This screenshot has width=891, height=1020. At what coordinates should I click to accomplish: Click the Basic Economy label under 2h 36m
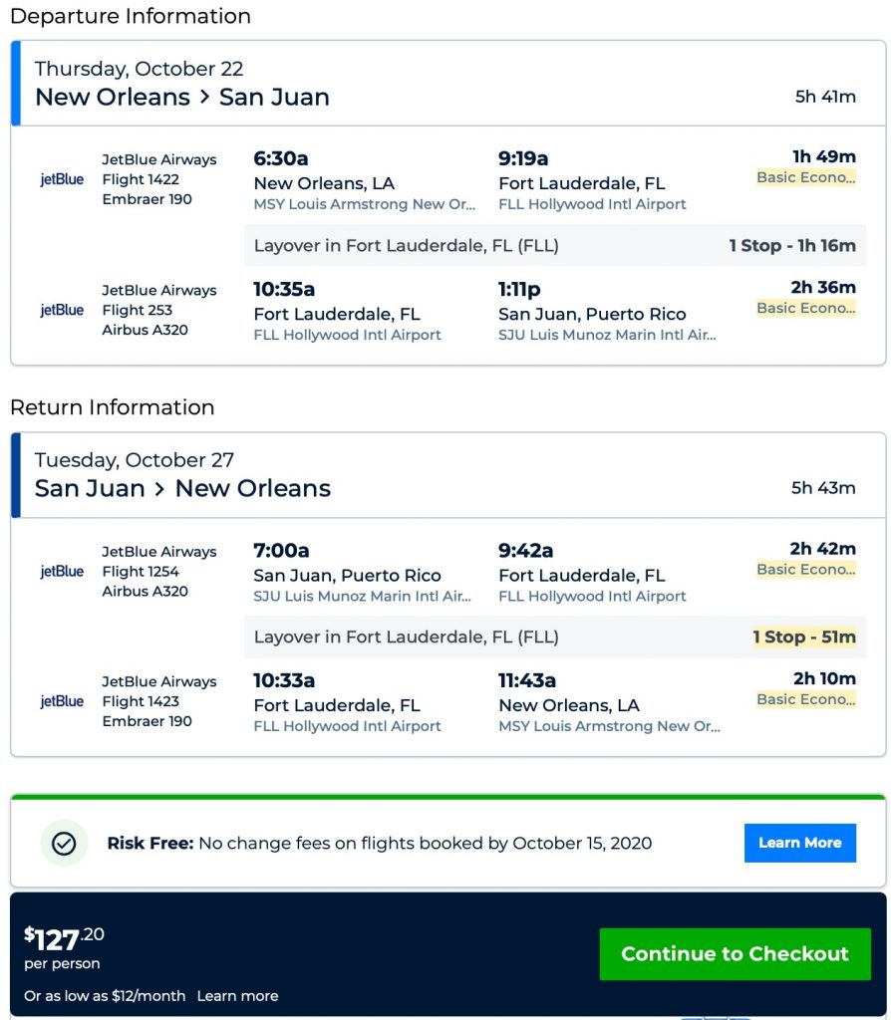(x=805, y=308)
